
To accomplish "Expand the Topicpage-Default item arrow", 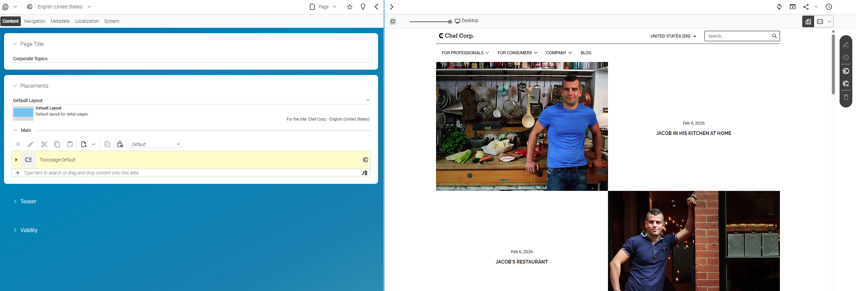I will (x=16, y=160).
